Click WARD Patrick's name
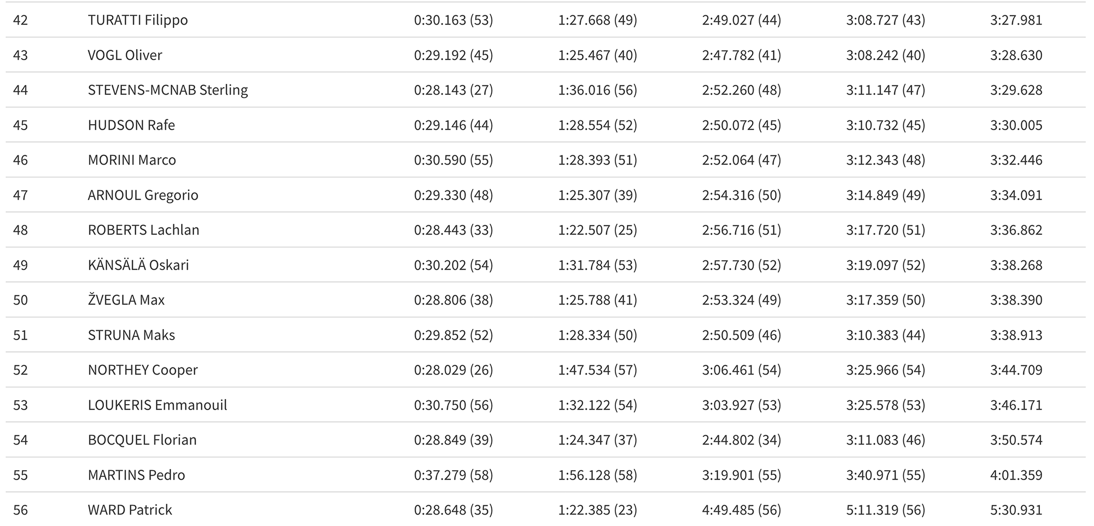This screenshot has height=526, width=1094. pyautogui.click(x=130, y=510)
